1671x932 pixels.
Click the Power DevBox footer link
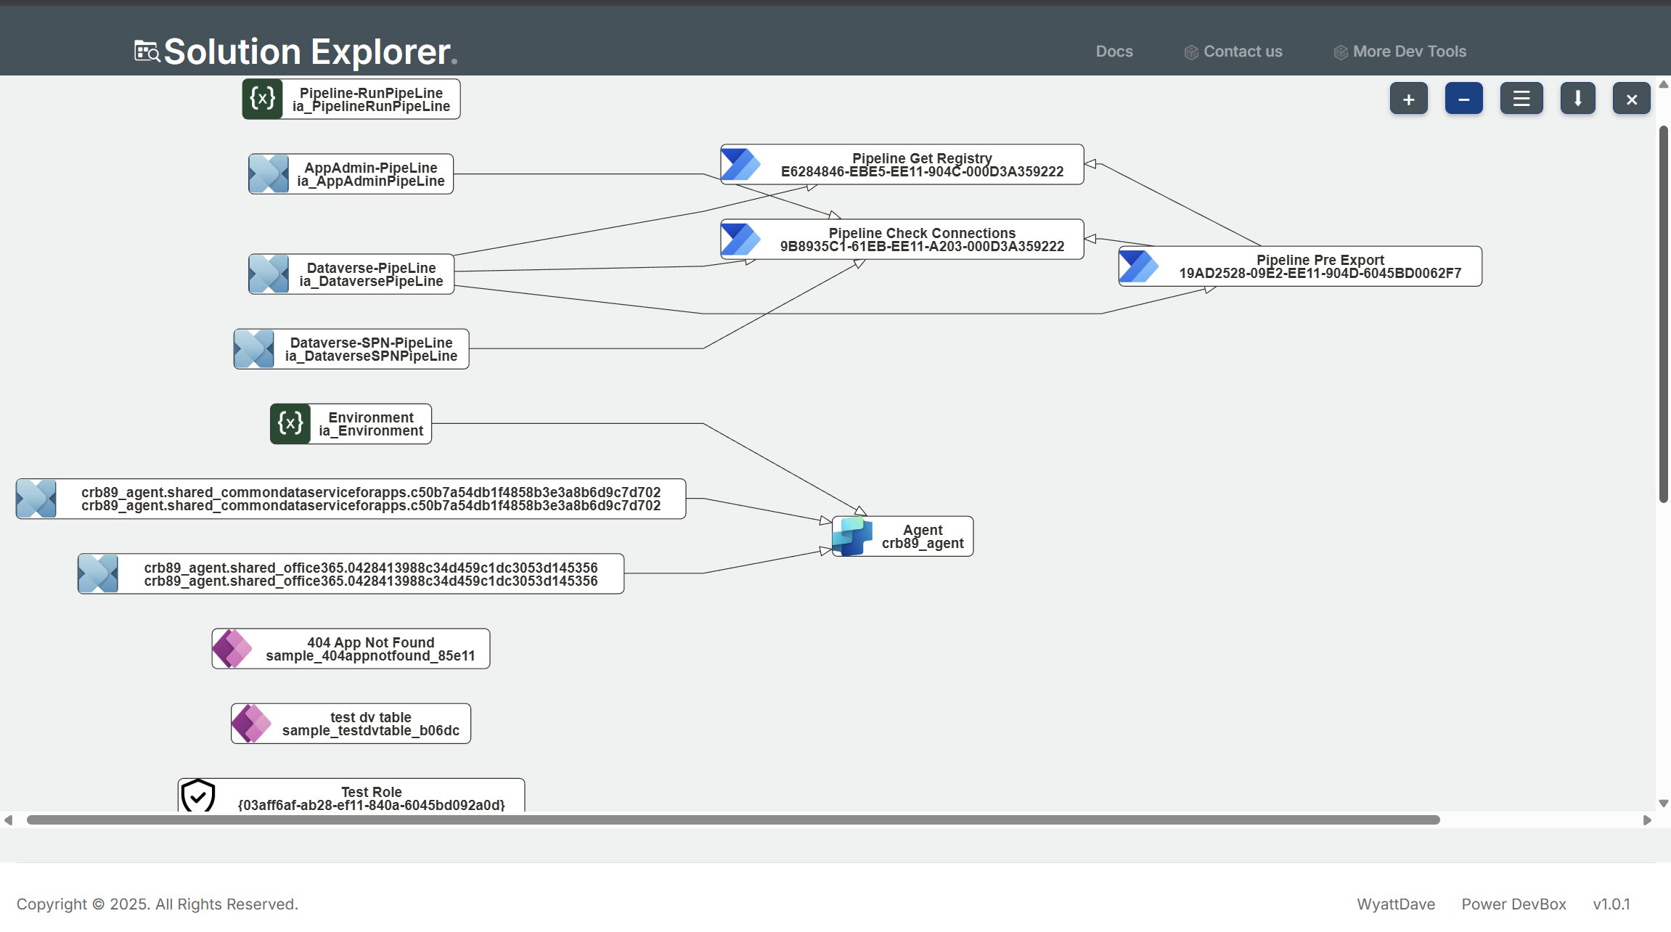pos(1513,904)
